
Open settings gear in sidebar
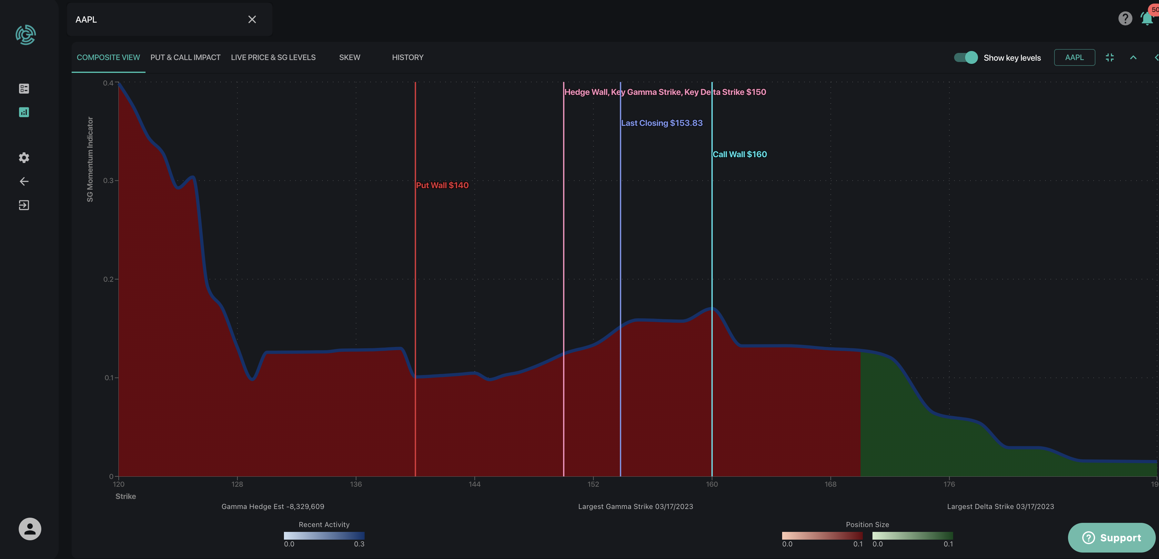point(24,158)
